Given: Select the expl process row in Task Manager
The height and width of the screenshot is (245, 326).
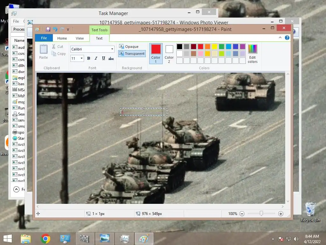Looking at the screenshot, I should (x=18, y=78).
